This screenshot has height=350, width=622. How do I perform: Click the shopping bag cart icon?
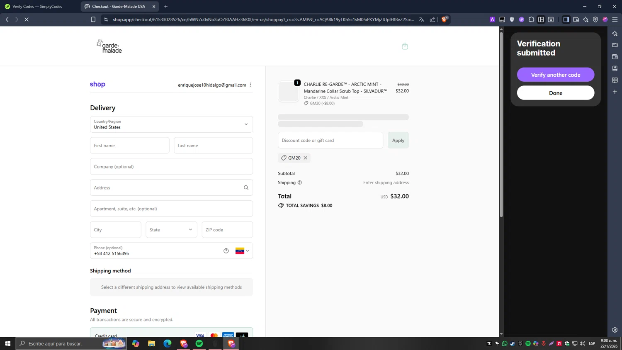coord(405,46)
